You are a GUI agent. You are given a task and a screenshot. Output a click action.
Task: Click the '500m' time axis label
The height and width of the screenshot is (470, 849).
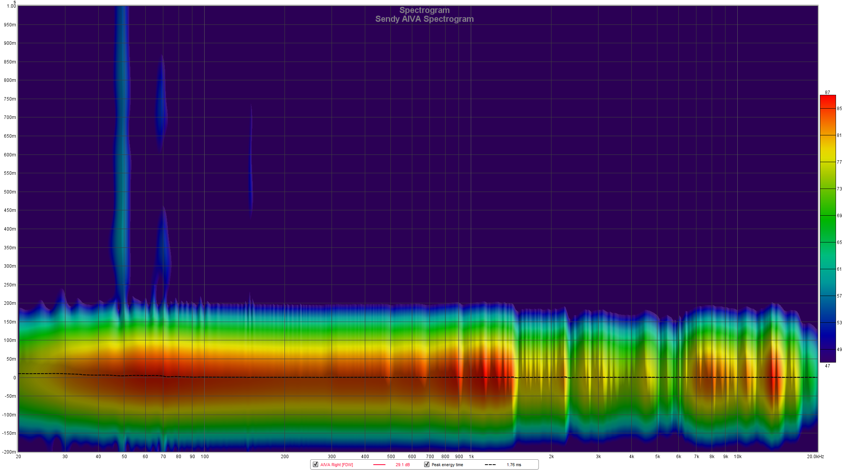(x=10, y=192)
